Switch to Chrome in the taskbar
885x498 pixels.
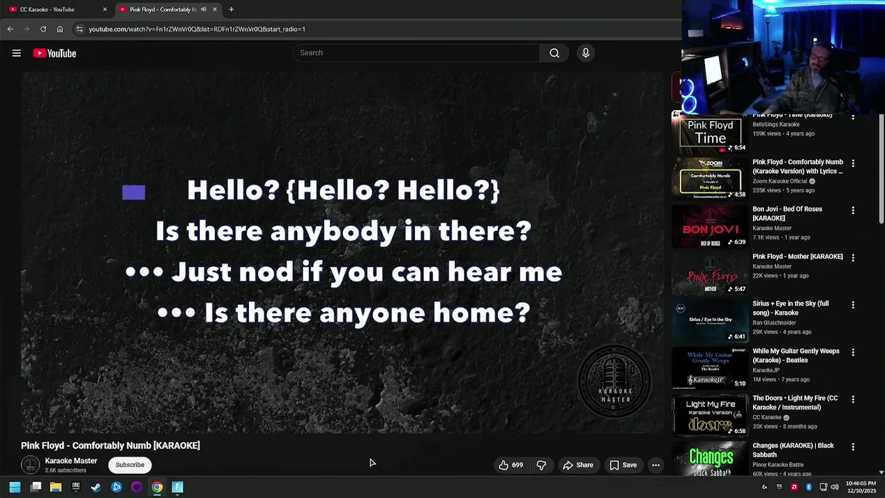pos(157,487)
